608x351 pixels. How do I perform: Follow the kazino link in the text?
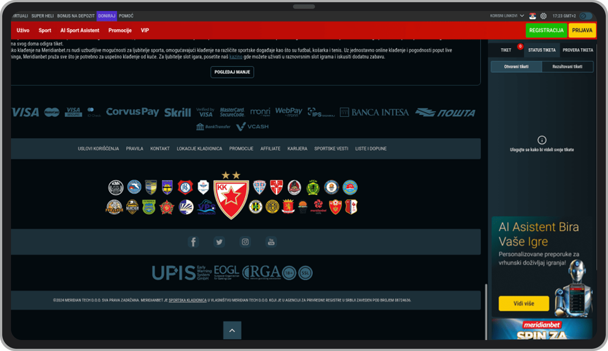pos(236,57)
